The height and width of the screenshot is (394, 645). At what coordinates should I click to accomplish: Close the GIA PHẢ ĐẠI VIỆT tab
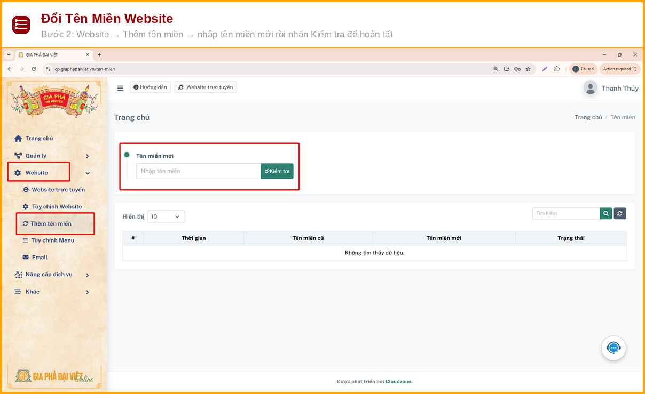pyautogui.click(x=88, y=54)
